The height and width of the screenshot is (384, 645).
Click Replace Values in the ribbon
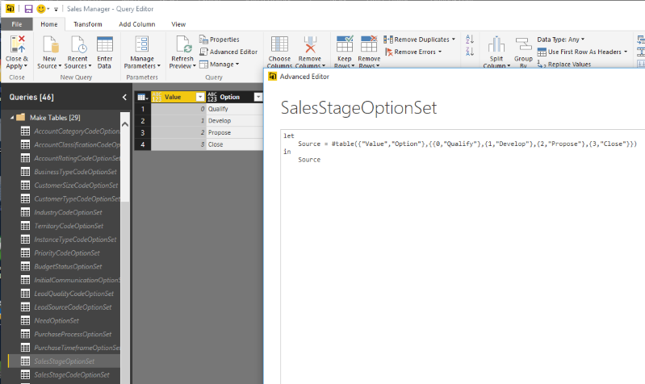(x=564, y=65)
